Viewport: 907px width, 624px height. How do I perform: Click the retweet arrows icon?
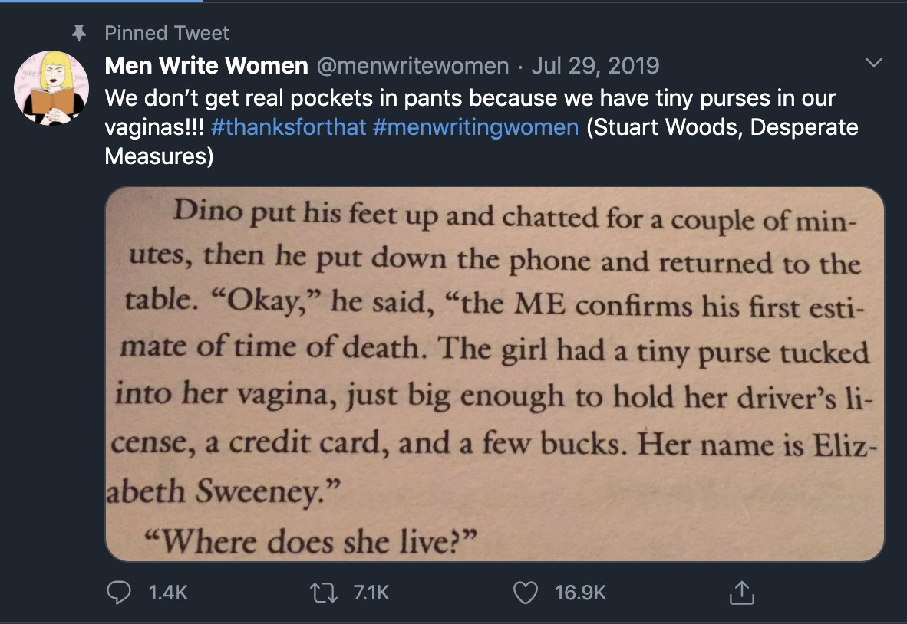tap(324, 593)
